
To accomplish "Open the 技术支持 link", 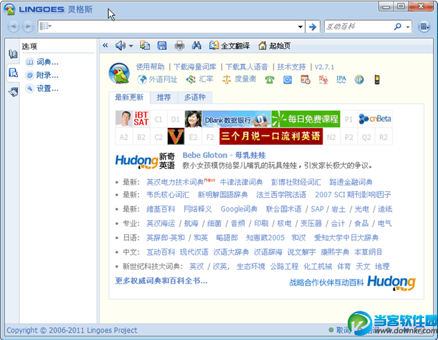I will 291,67.
